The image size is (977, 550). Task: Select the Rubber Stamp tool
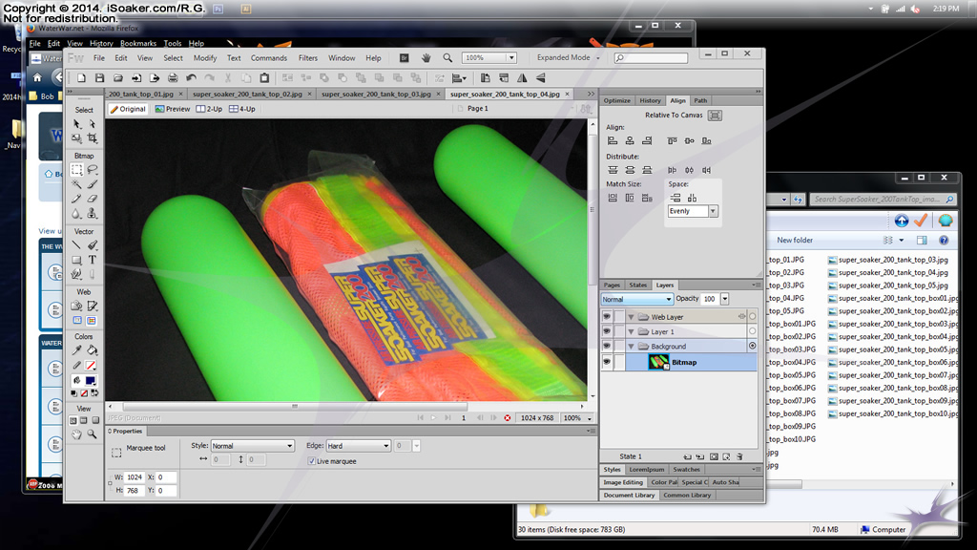[93, 214]
